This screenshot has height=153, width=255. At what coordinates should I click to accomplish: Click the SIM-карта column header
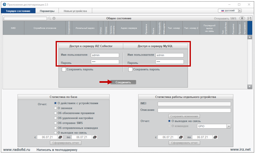pyautogui.click(x=164, y=28)
